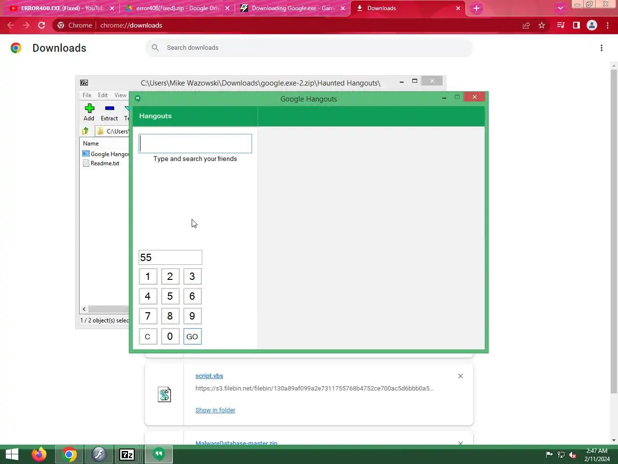This screenshot has height=464, width=618.
Task: Focus the keypad display field showing 55
Action: coord(170,257)
